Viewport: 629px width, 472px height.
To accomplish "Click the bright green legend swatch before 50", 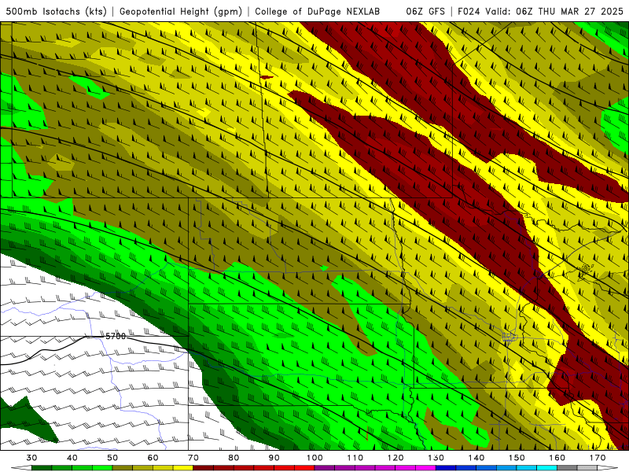I will pyautogui.click(x=102, y=468).
